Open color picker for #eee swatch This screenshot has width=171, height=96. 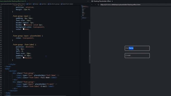point(24,29)
